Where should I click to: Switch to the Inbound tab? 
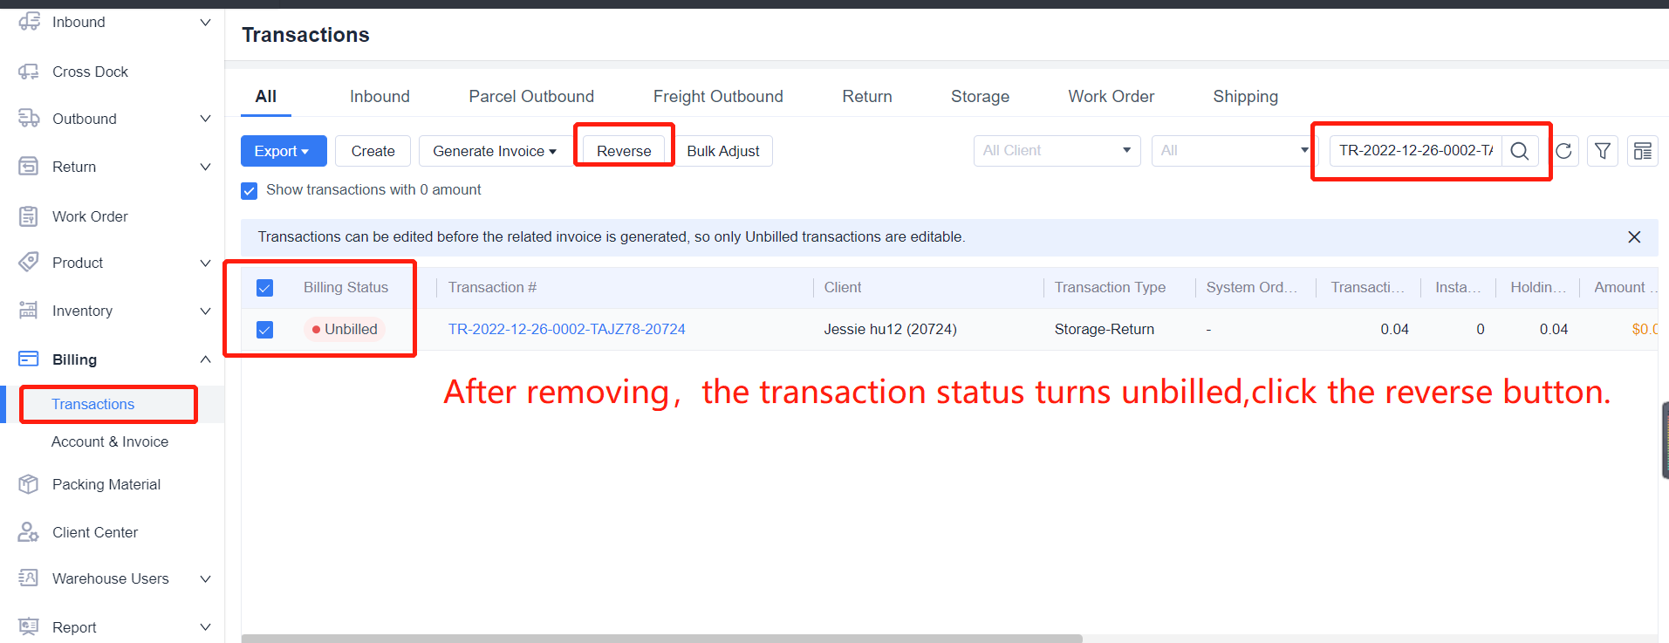coord(380,97)
